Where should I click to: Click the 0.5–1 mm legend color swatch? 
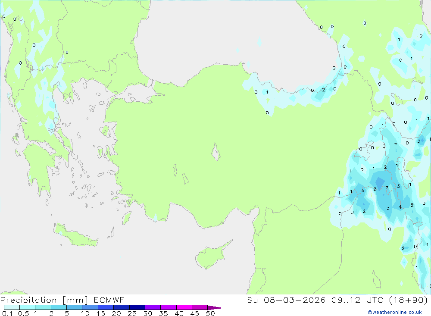click(27, 307)
